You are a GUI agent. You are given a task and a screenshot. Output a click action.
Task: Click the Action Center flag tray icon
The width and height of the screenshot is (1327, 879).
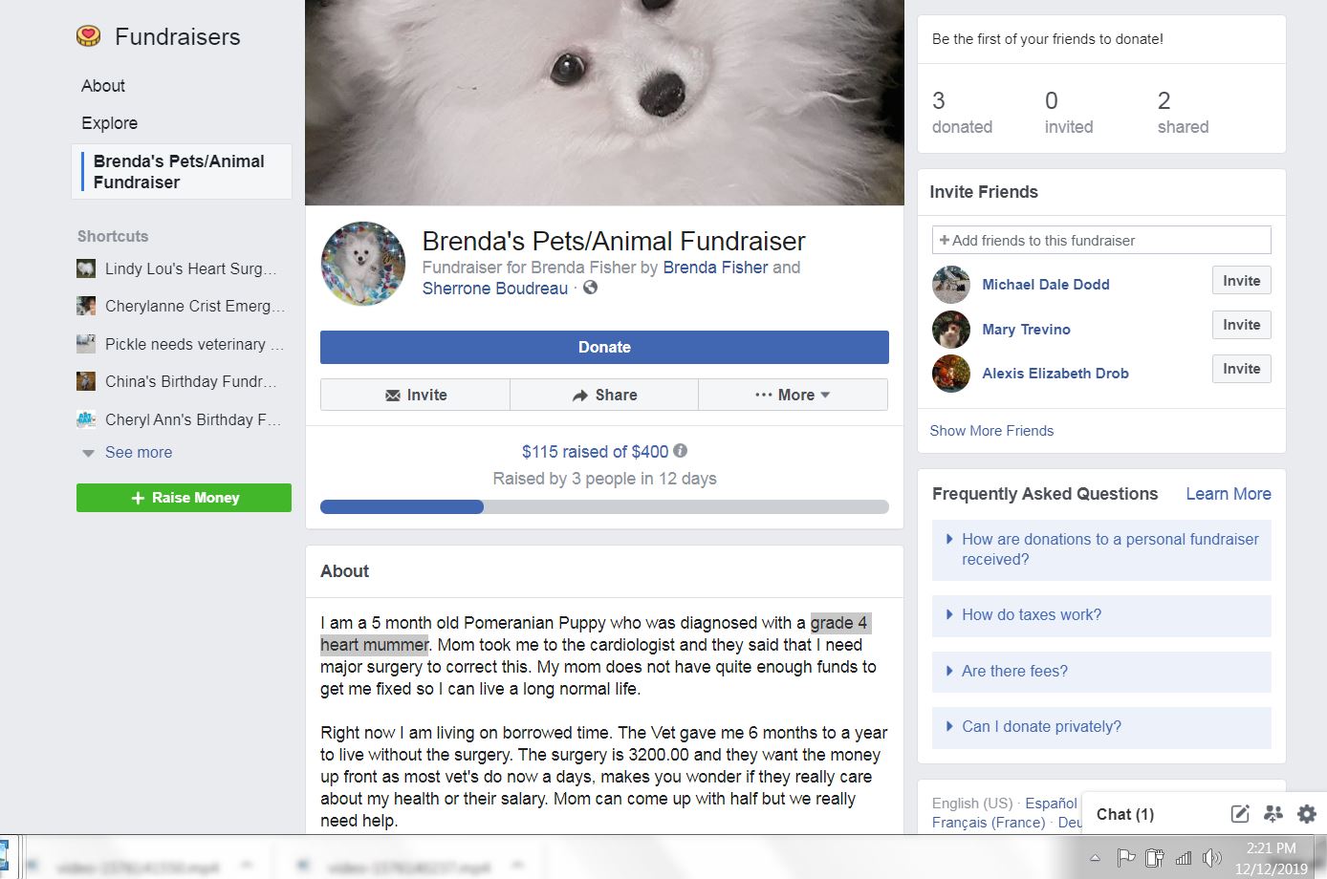click(x=1126, y=857)
